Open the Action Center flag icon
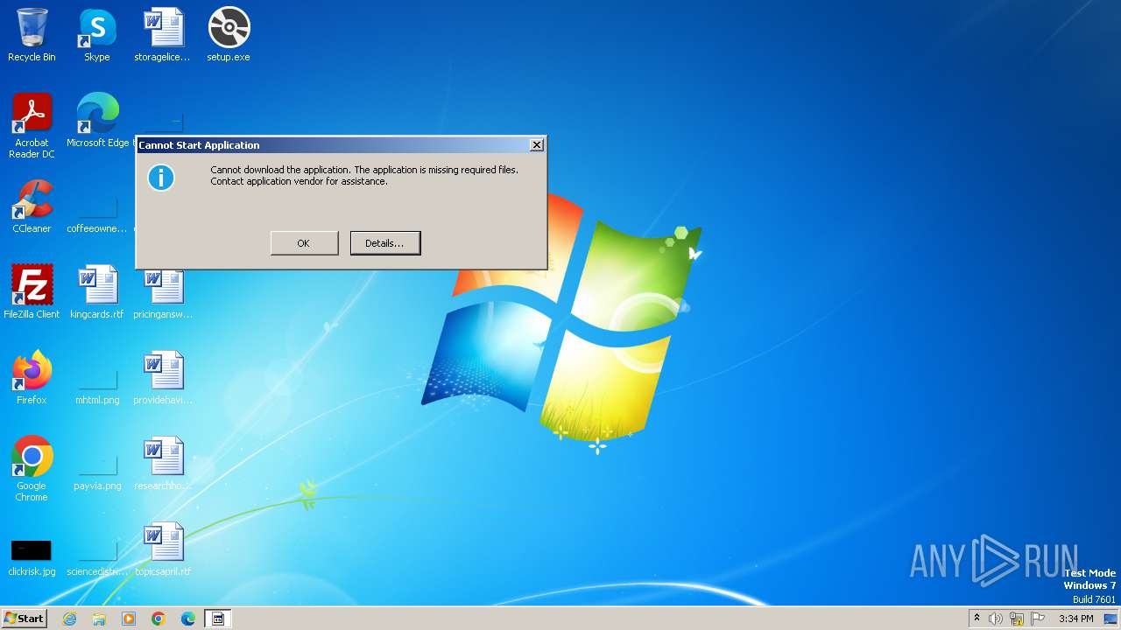Viewport: 1121px width, 630px height. pos(1038,619)
